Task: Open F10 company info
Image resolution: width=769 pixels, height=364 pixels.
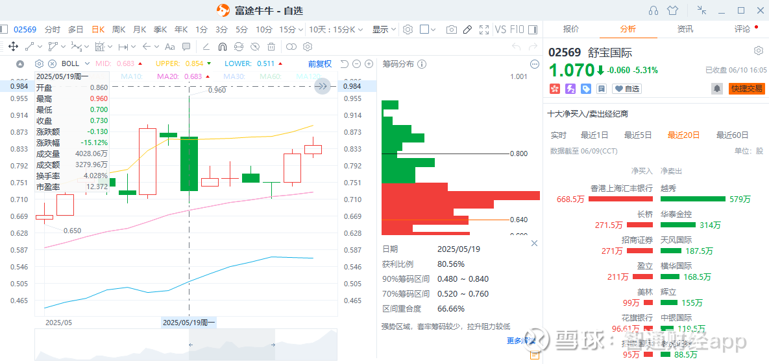Action: tap(517, 29)
